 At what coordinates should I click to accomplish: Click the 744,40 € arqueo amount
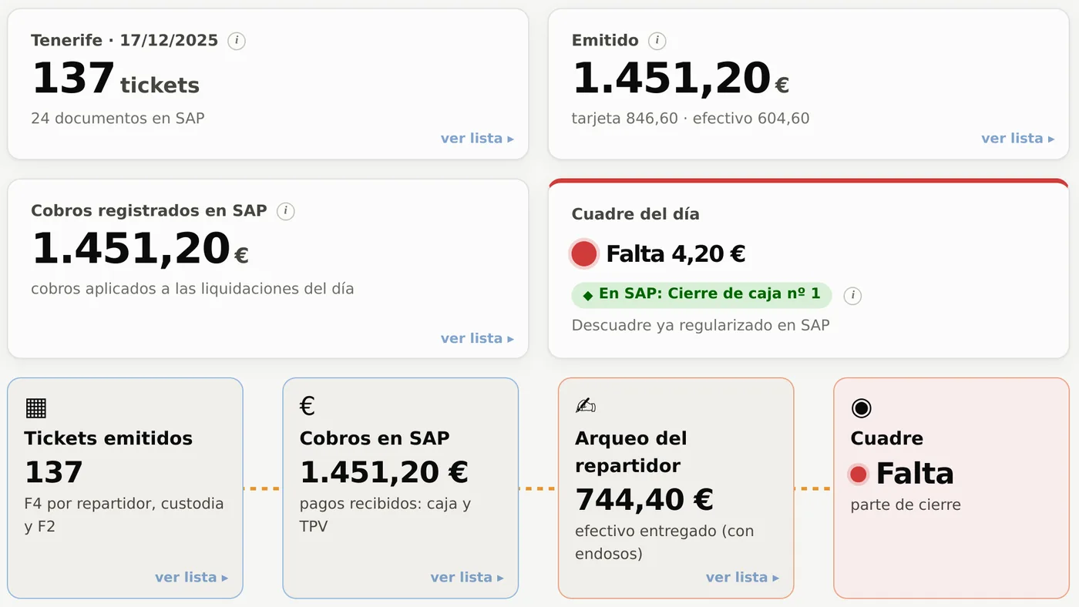(x=644, y=500)
